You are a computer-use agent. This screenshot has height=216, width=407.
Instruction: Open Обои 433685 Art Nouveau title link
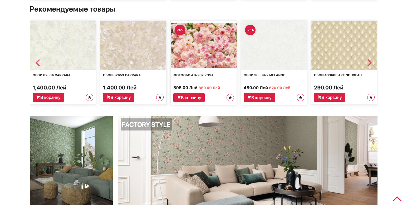click(x=338, y=75)
